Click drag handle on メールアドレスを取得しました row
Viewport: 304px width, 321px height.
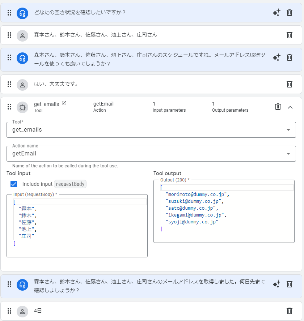9,284
